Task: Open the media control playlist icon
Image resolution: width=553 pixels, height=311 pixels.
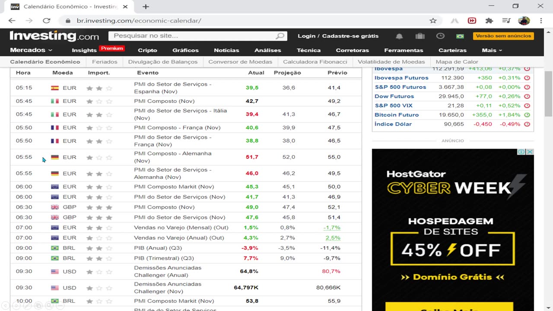Action: (506, 21)
